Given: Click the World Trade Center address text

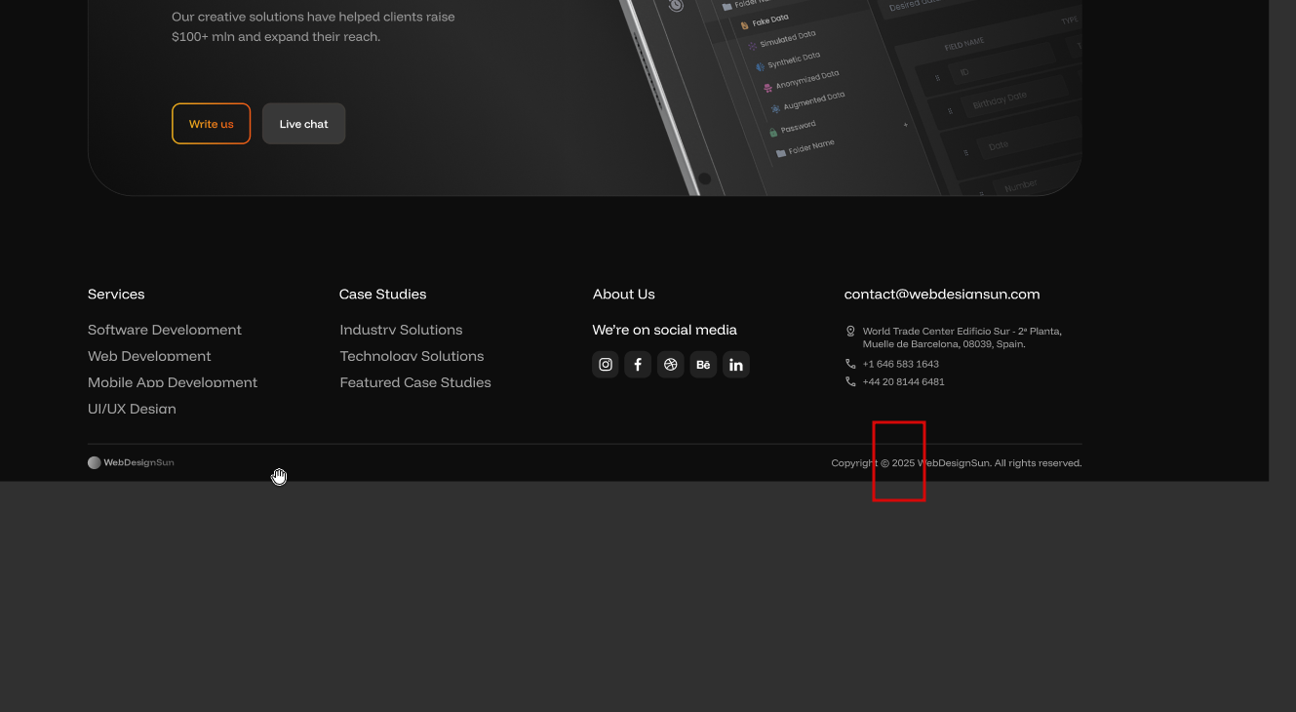Looking at the screenshot, I should point(962,337).
